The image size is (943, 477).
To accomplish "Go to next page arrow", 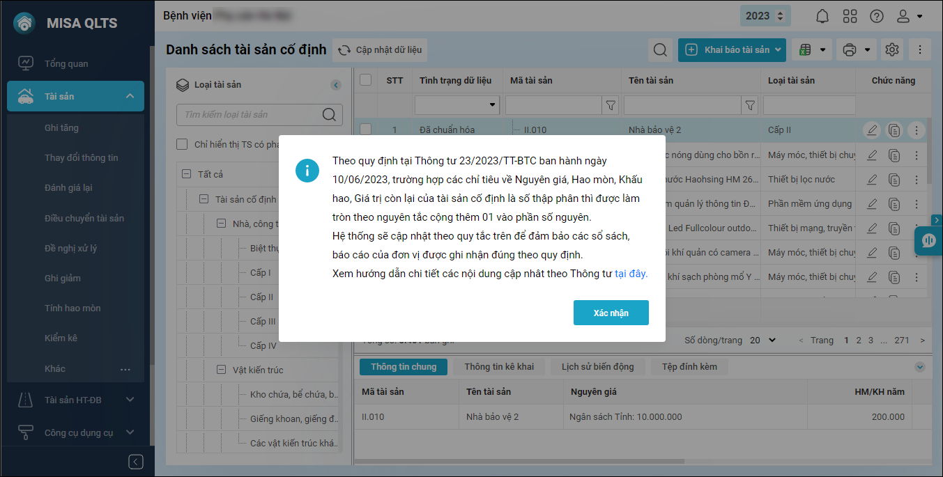I will click(x=923, y=341).
